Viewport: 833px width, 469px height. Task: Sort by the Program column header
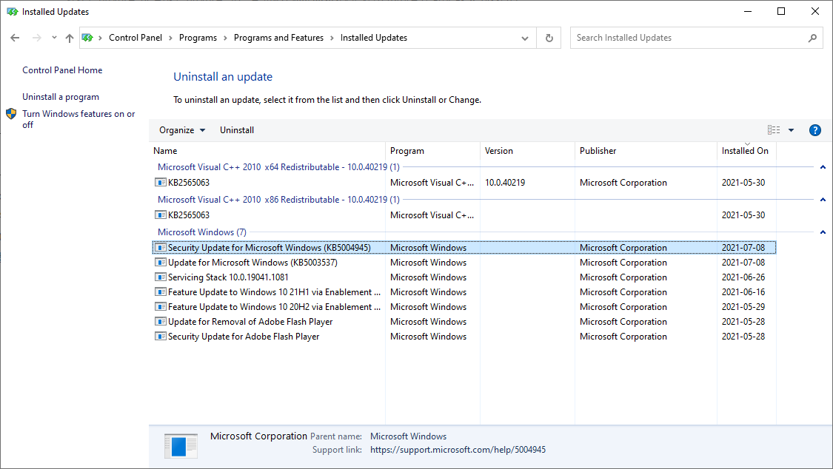(432, 151)
